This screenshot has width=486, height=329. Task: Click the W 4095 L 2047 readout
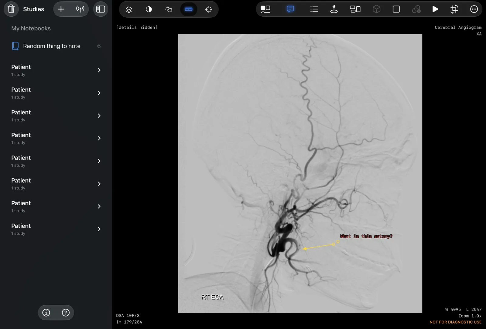[x=463, y=309]
